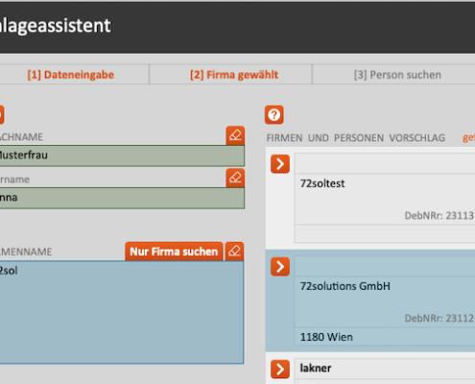Clear the Nachname field with eraser icon
The height and width of the screenshot is (384, 475).
[235, 135]
